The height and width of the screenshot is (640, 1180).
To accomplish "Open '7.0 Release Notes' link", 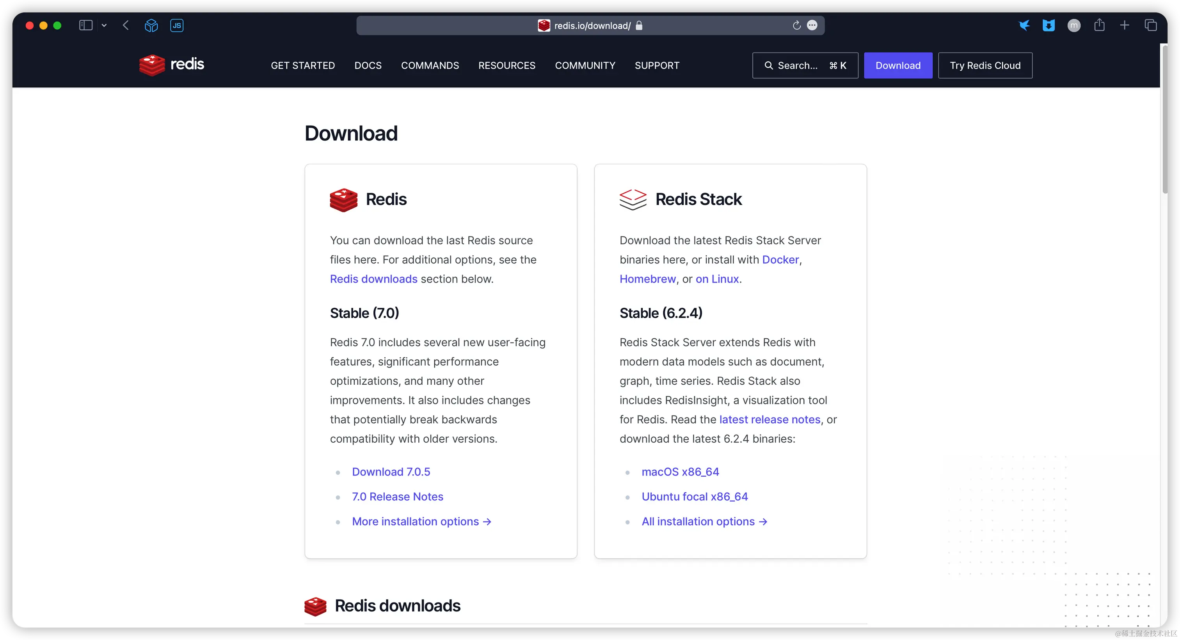I will click(397, 496).
